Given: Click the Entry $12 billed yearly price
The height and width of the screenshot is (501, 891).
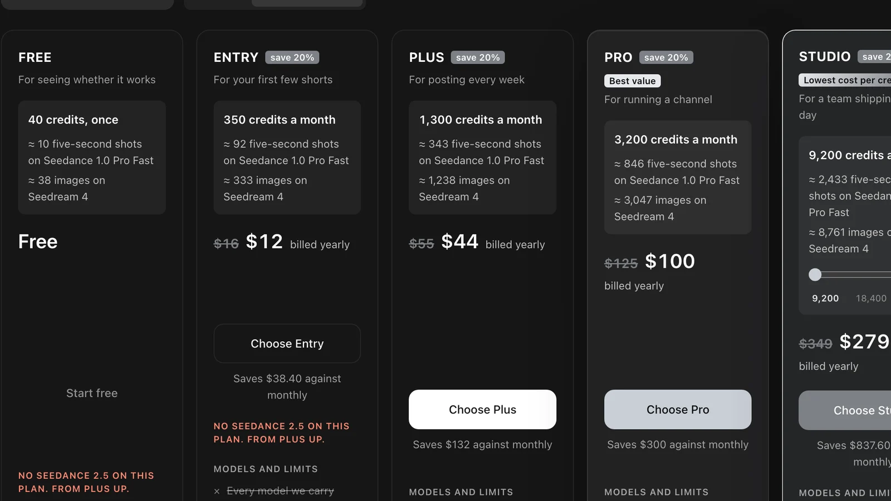Looking at the screenshot, I should (x=282, y=242).
